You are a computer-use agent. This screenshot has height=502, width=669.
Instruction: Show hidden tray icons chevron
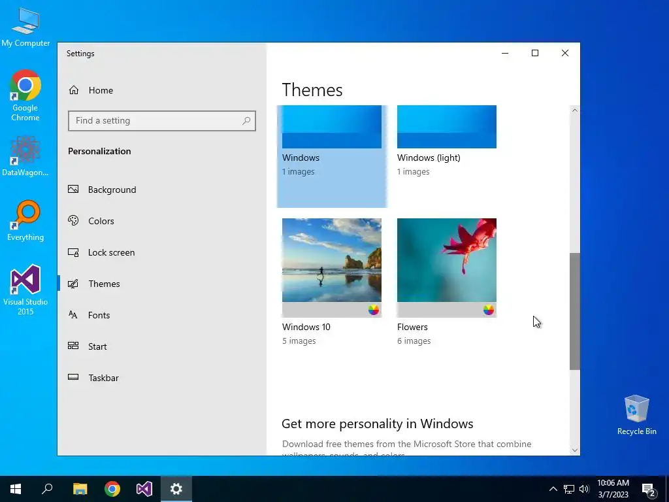553,489
